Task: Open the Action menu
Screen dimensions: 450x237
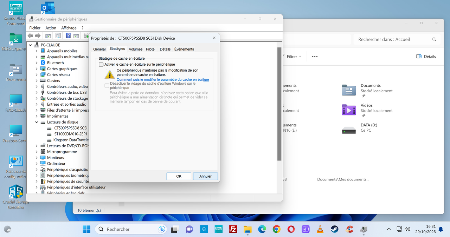Action: pyautogui.click(x=51, y=28)
